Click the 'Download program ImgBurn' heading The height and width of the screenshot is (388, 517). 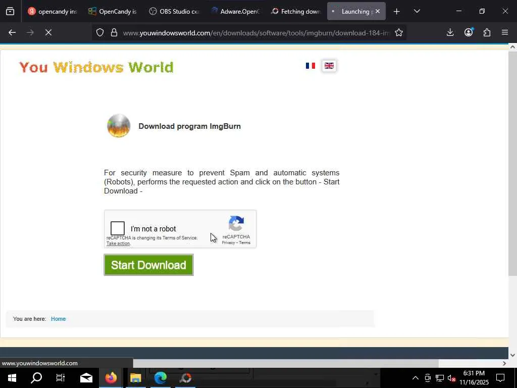pos(190,126)
